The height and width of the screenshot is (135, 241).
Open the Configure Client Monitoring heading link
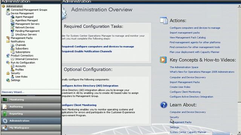pos(79,105)
